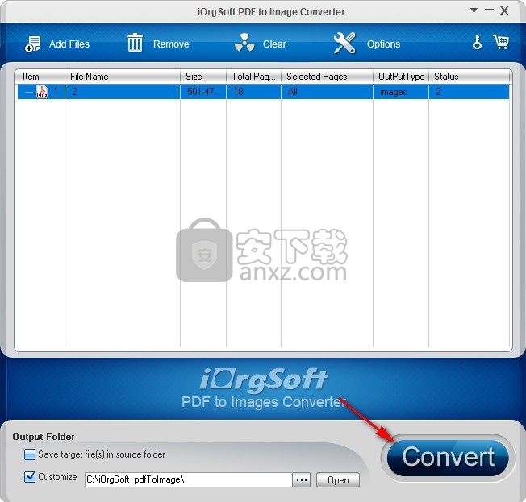
Task: Click the Status column header
Action: point(469,77)
